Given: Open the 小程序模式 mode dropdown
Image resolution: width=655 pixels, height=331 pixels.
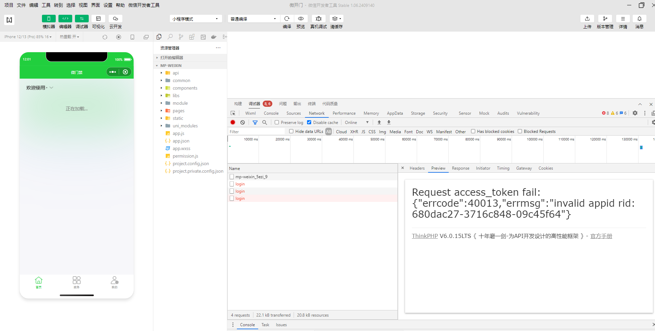Looking at the screenshot, I should [x=195, y=19].
